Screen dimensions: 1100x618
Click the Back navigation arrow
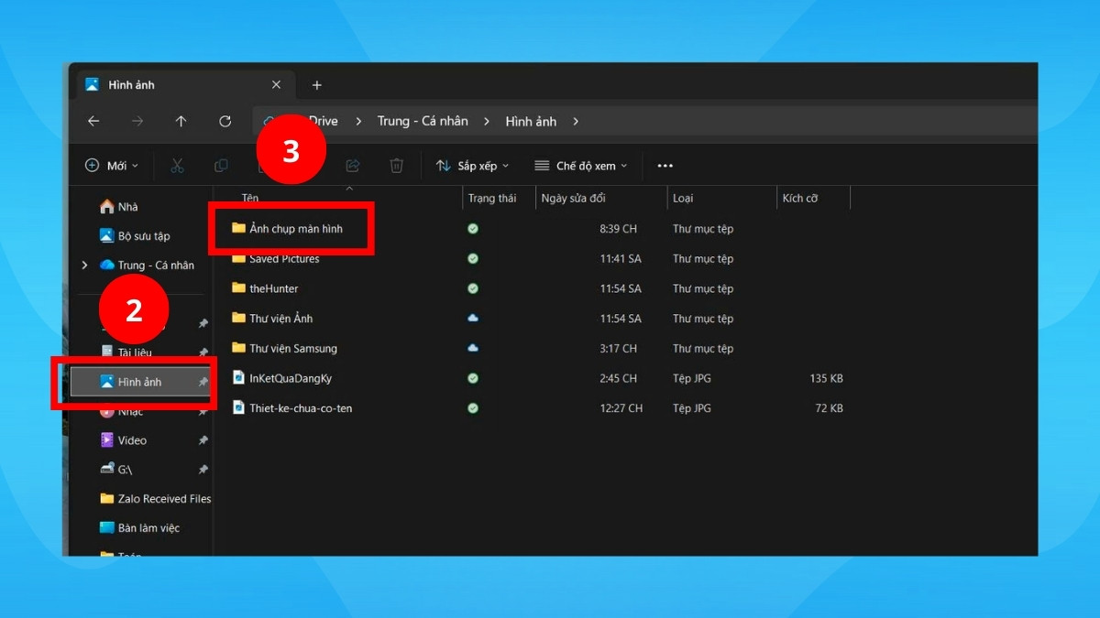(x=93, y=121)
